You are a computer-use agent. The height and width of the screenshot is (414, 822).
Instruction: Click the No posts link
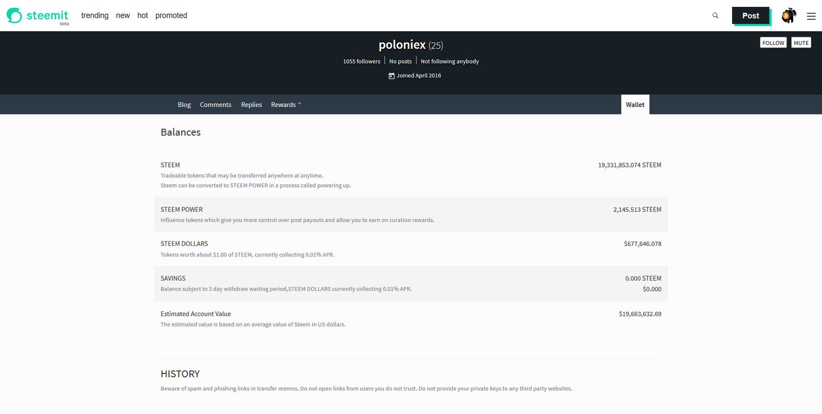tap(400, 61)
